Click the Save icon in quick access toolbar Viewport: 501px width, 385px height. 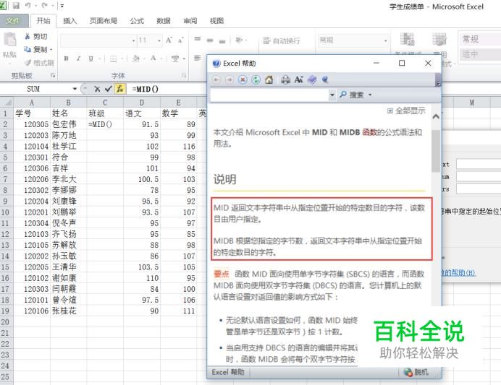tap(16, 6)
